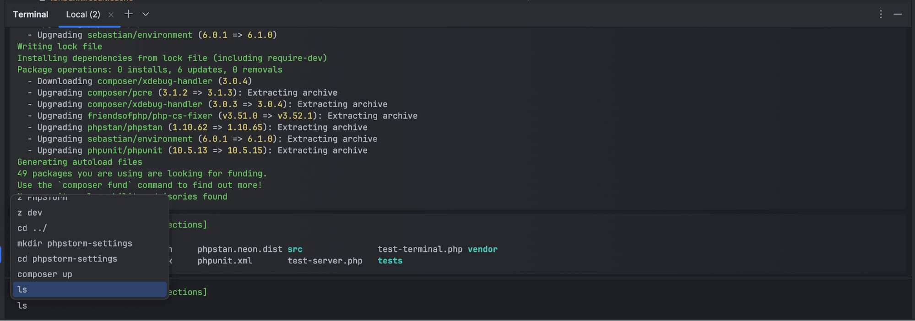Close the Local (2) terminal tab
Image resolution: width=915 pixels, height=321 pixels.
click(x=111, y=15)
